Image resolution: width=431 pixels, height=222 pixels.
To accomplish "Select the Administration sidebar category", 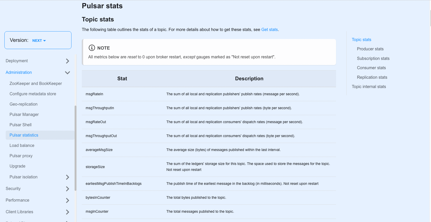I will pos(19,73).
